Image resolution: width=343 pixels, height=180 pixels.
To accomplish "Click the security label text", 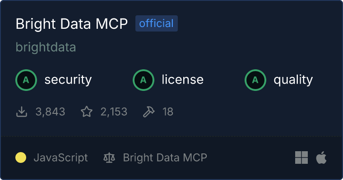I will 68,80.
